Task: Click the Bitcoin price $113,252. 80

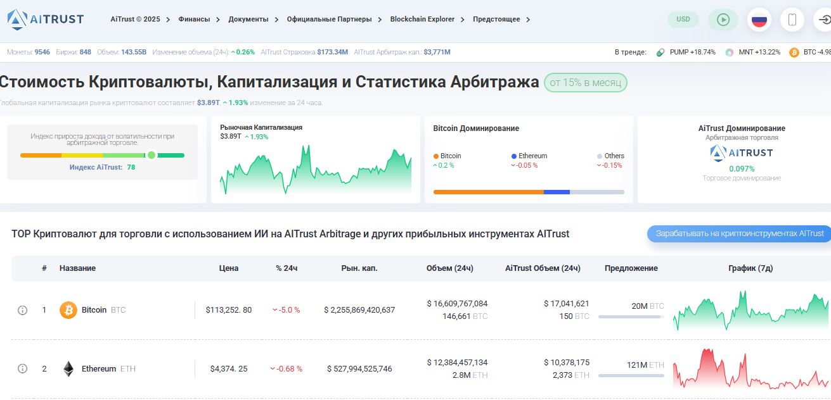Action: point(229,310)
